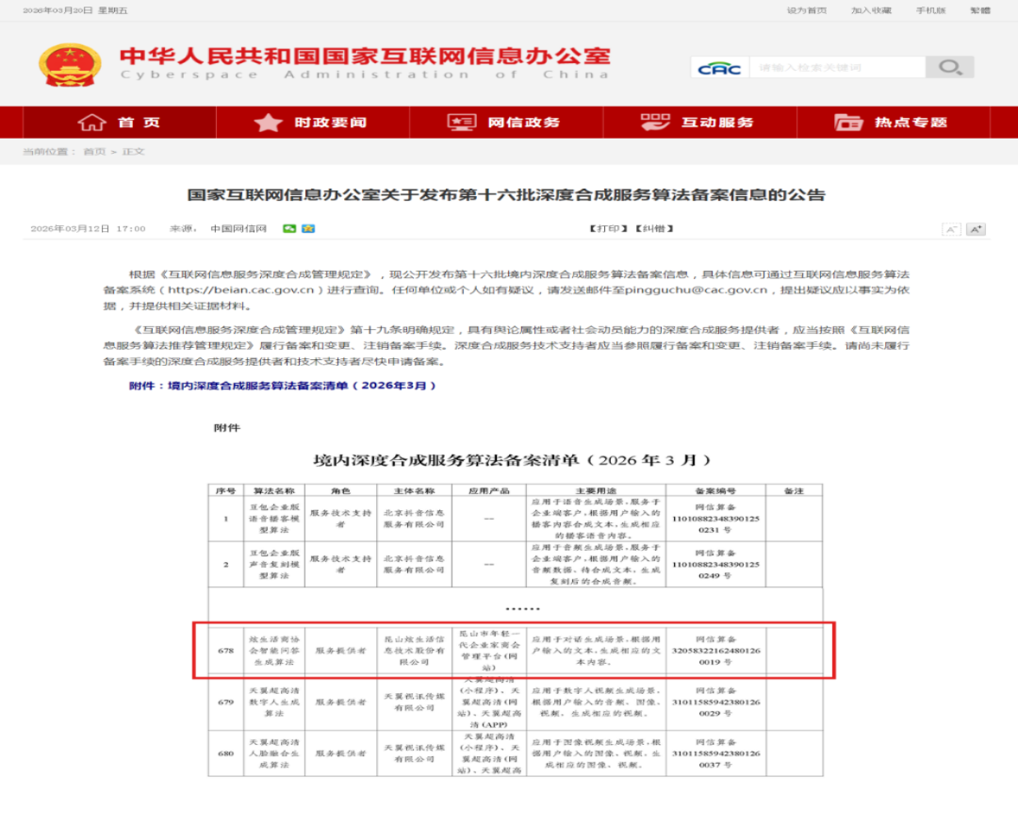1018x827 pixels.
Task: Decrease font size with A- icon
Action: 951,229
